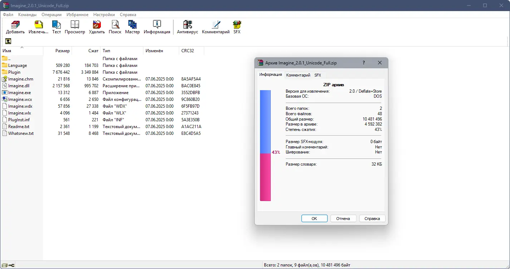Click the Imagine.exe application icon
This screenshot has width=510, height=269.
coord(5,92)
